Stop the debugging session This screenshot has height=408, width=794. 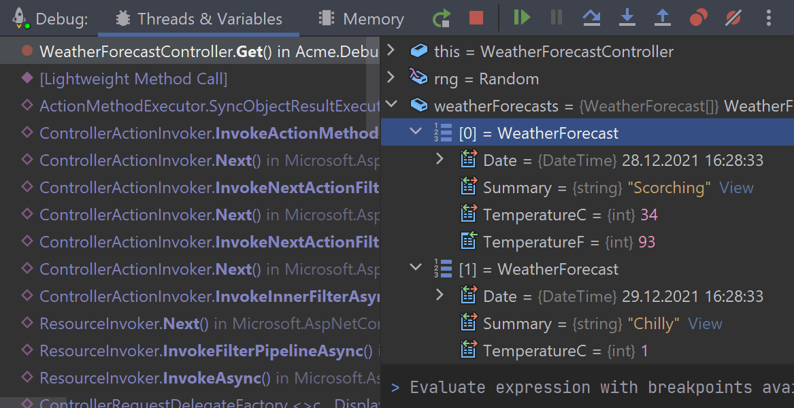coord(476,18)
